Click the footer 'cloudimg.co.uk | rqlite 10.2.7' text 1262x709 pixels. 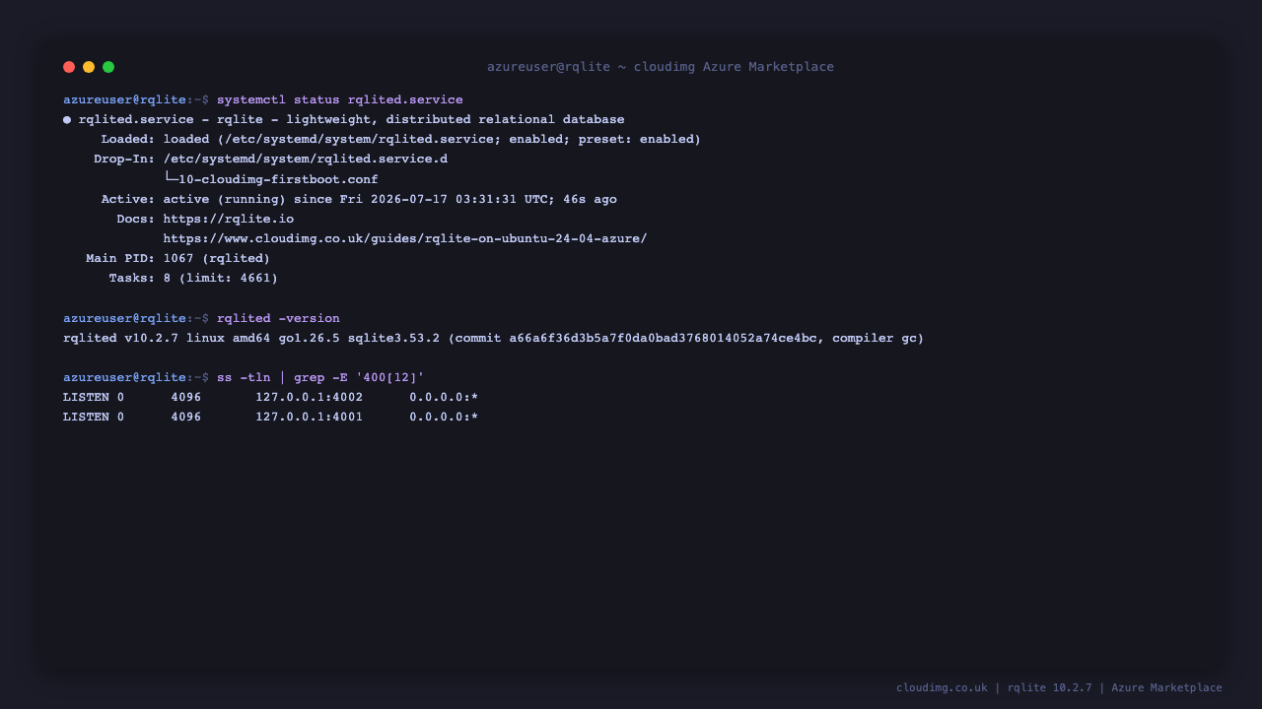[x=994, y=688]
